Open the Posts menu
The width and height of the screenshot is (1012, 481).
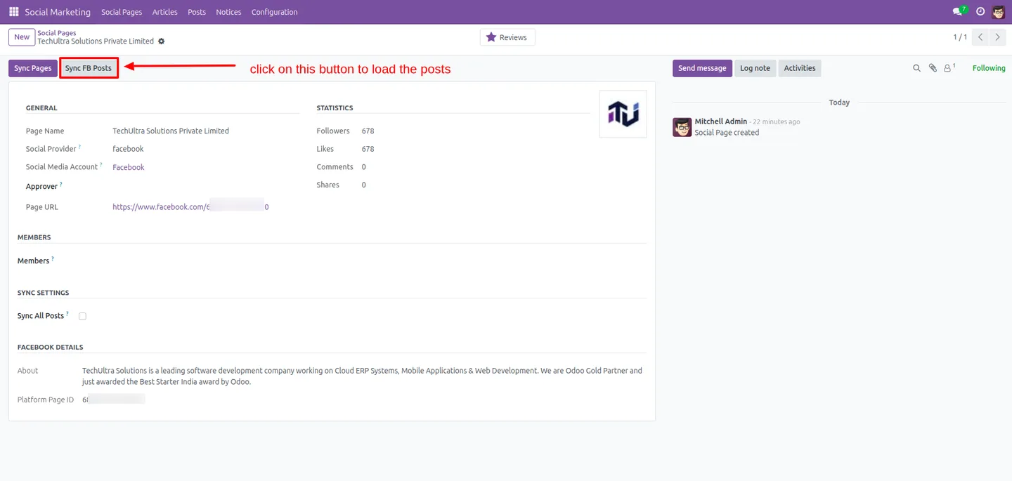pyautogui.click(x=197, y=12)
